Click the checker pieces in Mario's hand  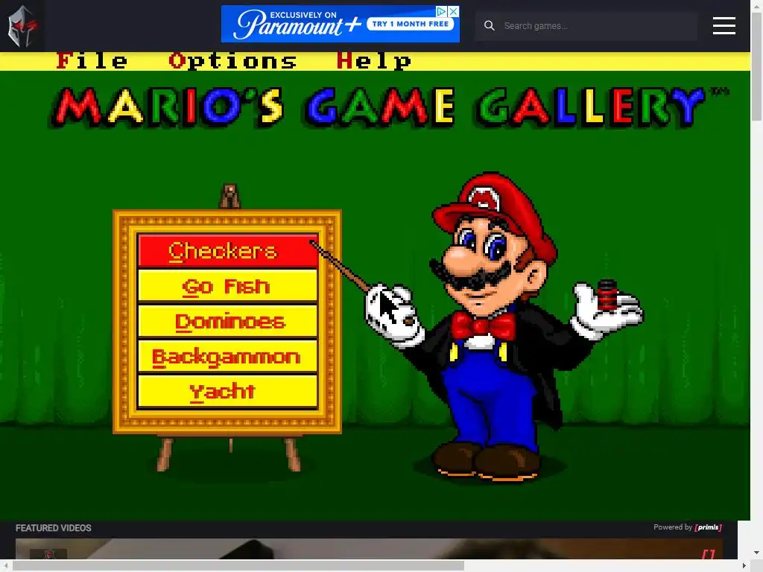607,295
